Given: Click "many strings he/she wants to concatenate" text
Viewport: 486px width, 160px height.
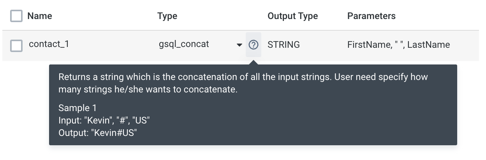Looking at the screenshot, I should [x=148, y=90].
